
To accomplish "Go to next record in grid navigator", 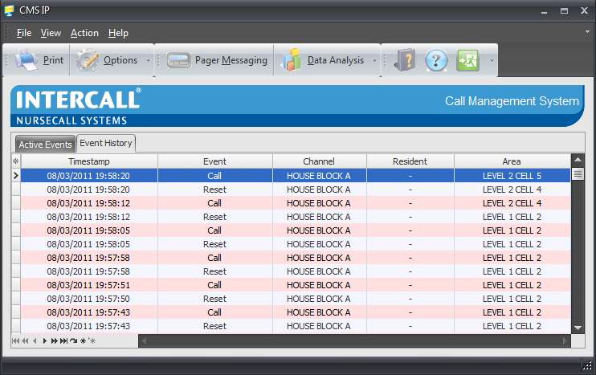I will [45, 341].
